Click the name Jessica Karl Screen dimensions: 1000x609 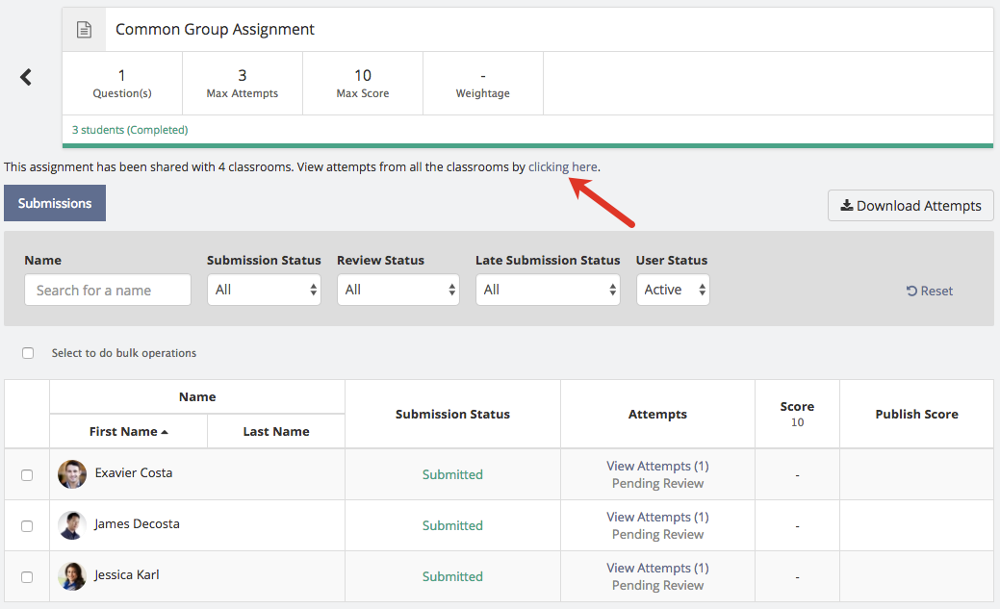pos(127,575)
